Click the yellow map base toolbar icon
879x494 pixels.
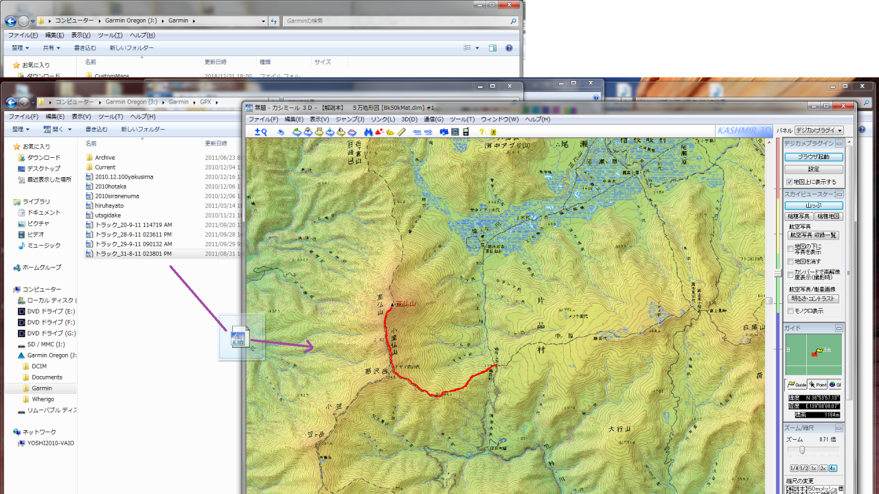(319, 132)
